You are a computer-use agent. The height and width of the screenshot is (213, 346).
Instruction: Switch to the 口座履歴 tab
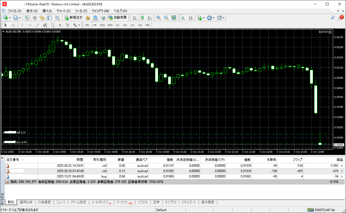pos(44,202)
